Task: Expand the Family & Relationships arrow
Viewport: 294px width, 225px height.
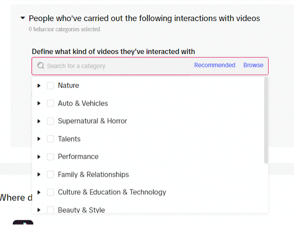Action: 39,175
